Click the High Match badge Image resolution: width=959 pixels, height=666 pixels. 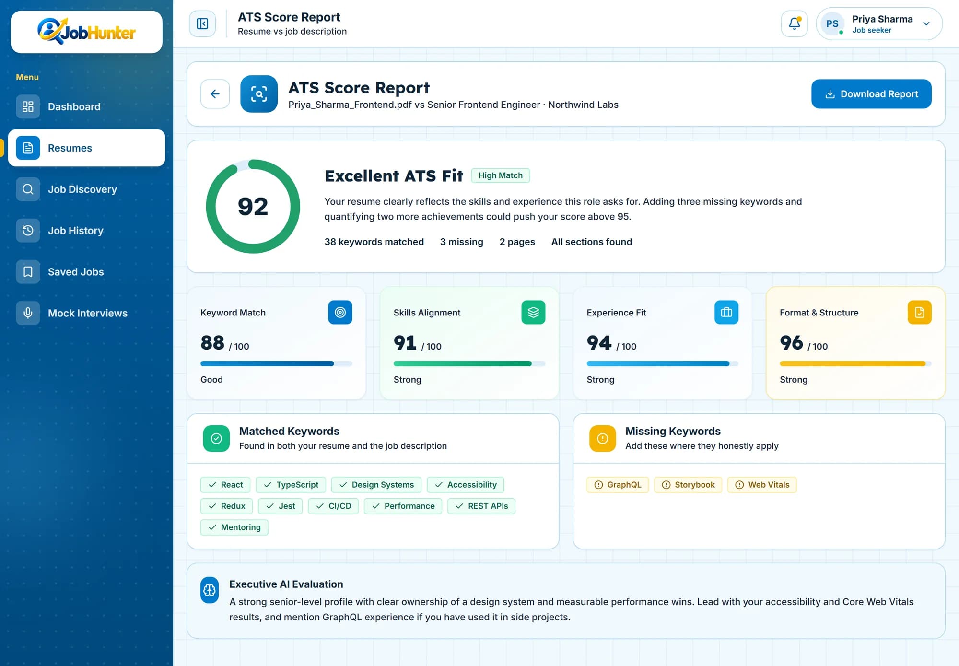[x=500, y=175]
